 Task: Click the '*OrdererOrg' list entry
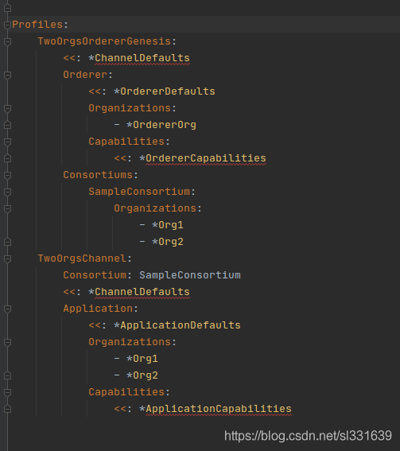(x=161, y=125)
